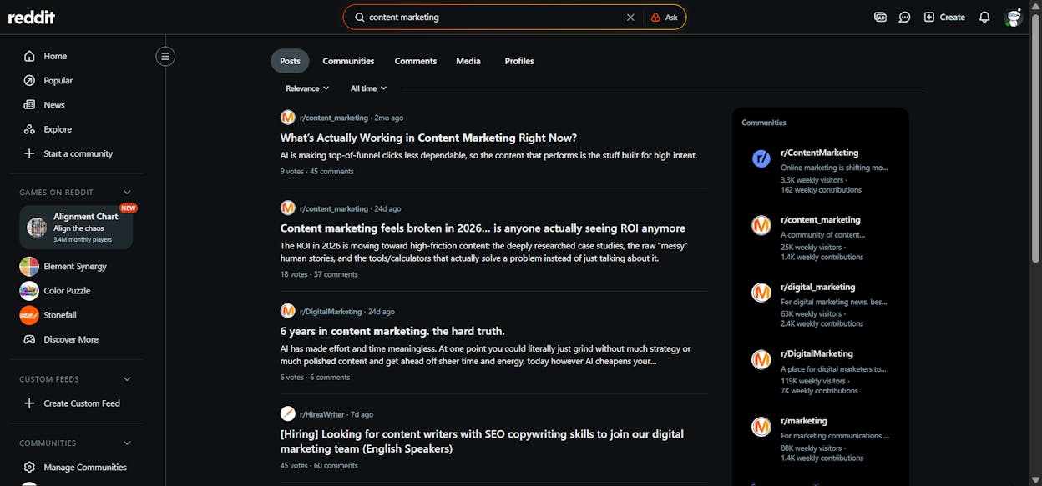Collapse the Communities section in sidebar

click(x=127, y=443)
